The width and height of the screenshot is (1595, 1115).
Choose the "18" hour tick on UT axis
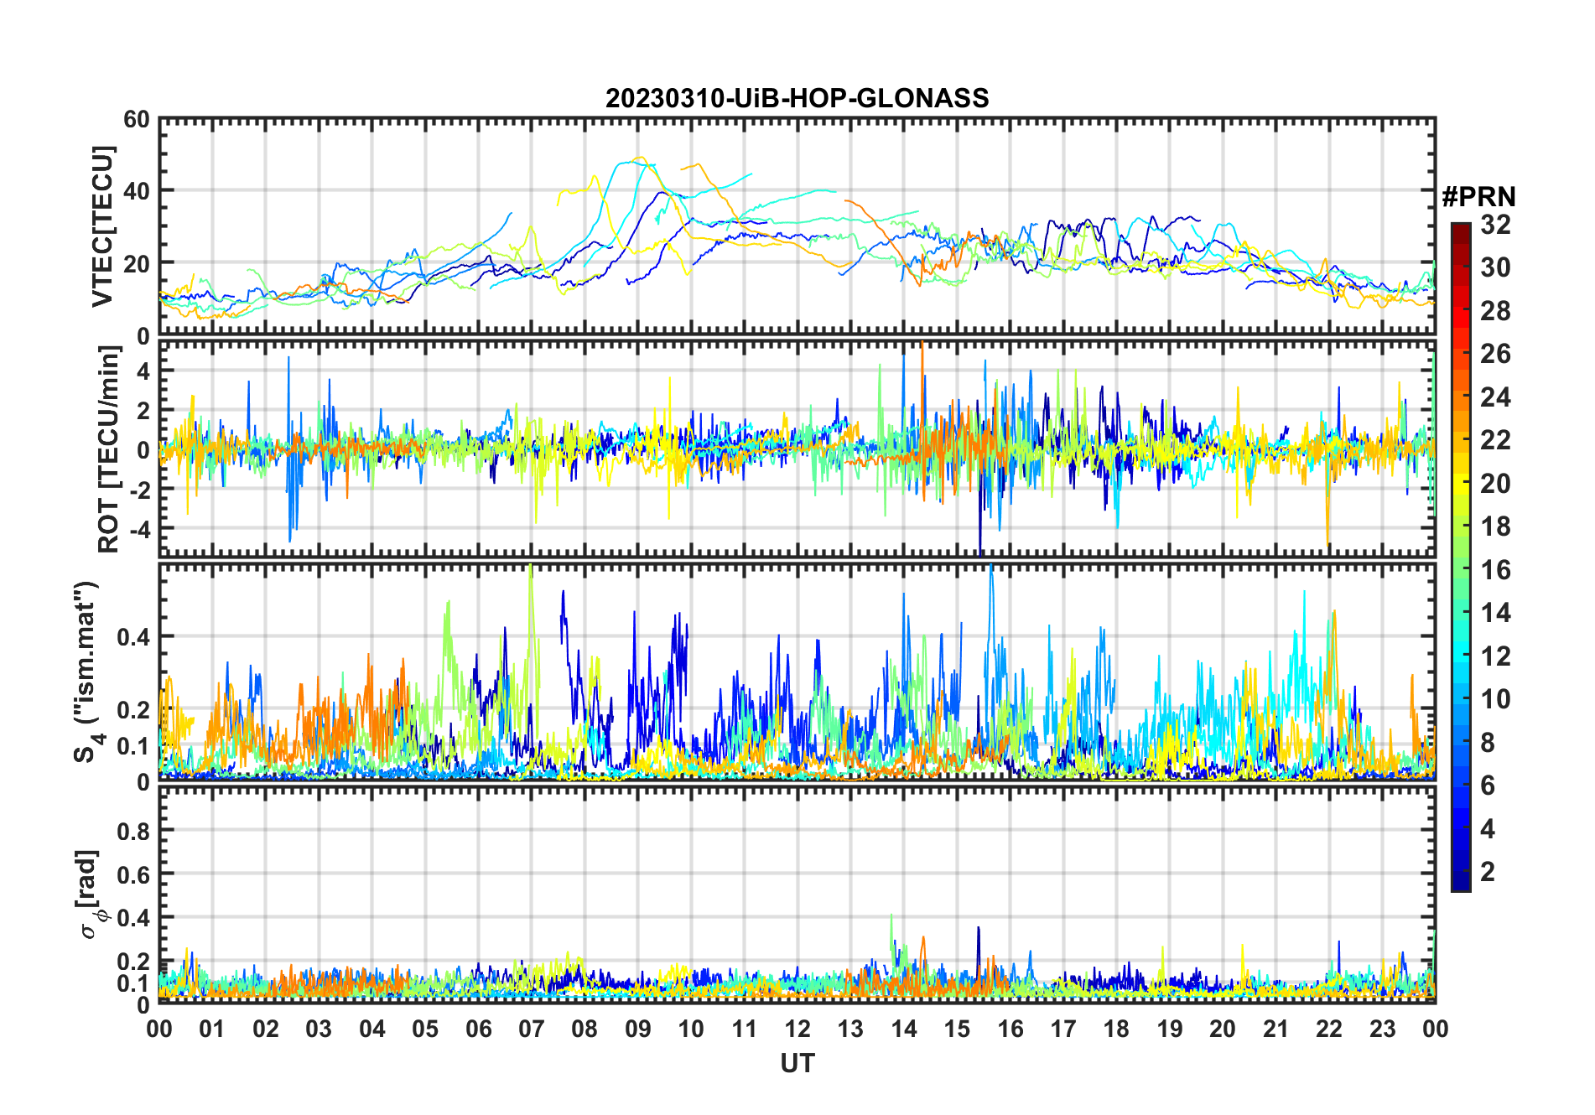[1116, 1029]
